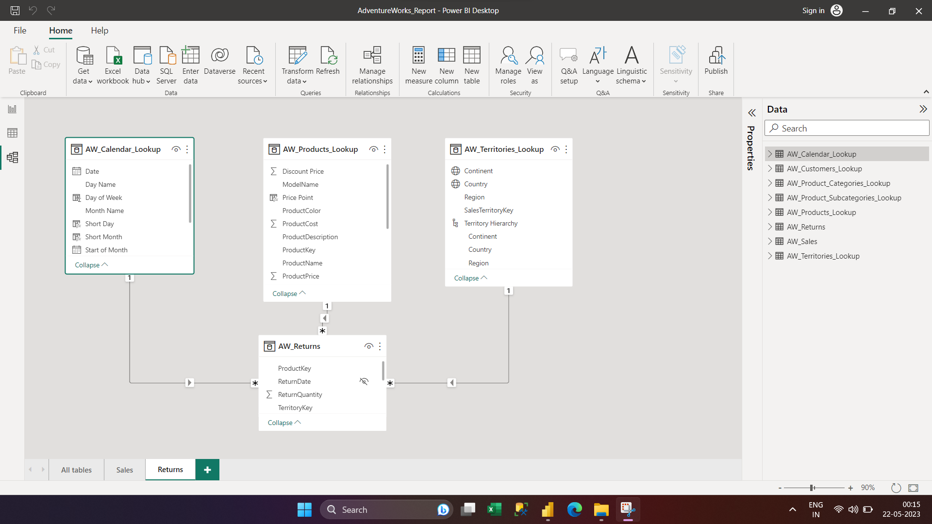Switch to Report view in sidebar
The height and width of the screenshot is (524, 932).
tap(12, 109)
